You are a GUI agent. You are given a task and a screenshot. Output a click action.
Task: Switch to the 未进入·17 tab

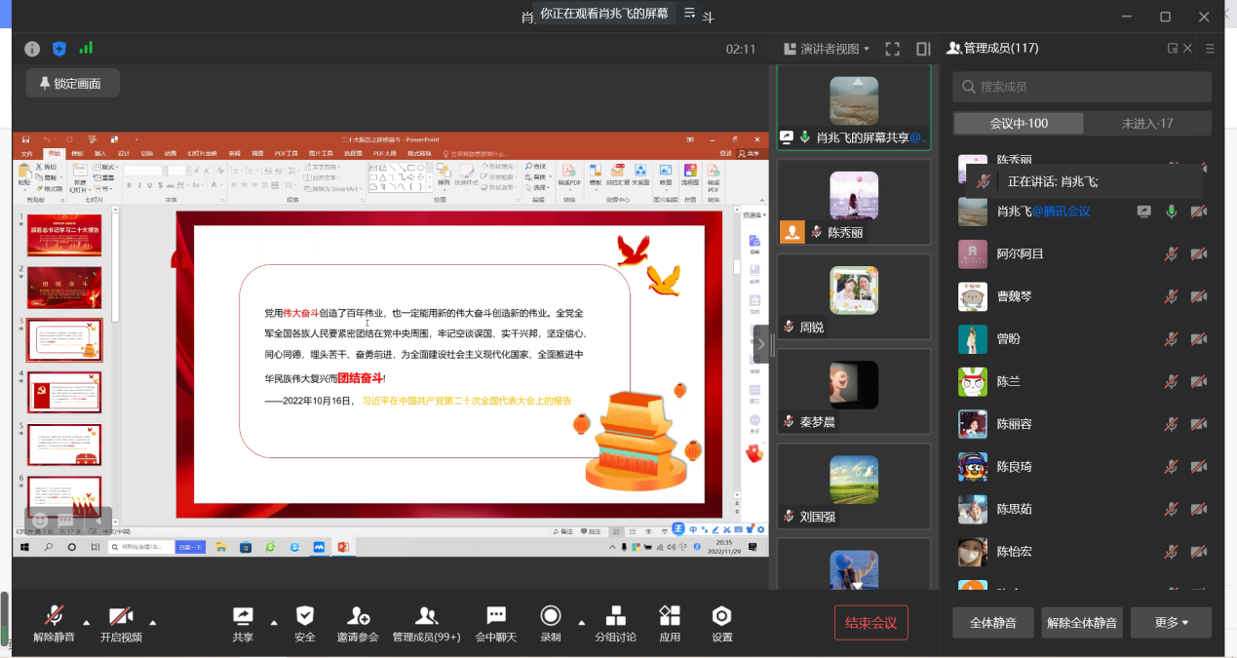pyautogui.click(x=1147, y=124)
